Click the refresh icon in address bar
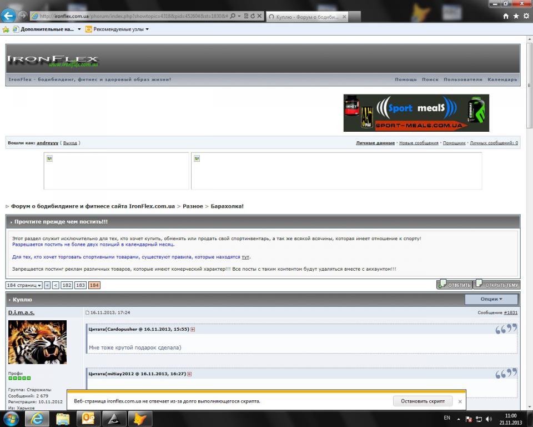The height and width of the screenshot is (427, 533). tap(253, 17)
